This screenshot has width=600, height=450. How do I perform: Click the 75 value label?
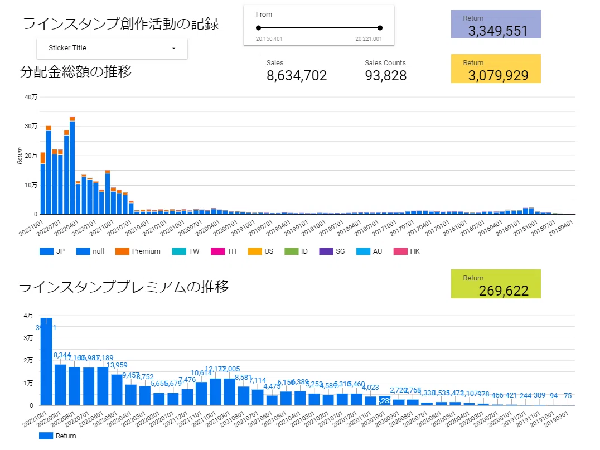pyautogui.click(x=568, y=396)
